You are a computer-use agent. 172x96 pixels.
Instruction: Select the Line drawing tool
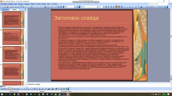click(x=22, y=89)
